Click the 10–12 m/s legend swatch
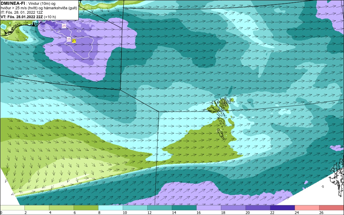The height and width of the screenshot is (215, 344). click(135, 208)
